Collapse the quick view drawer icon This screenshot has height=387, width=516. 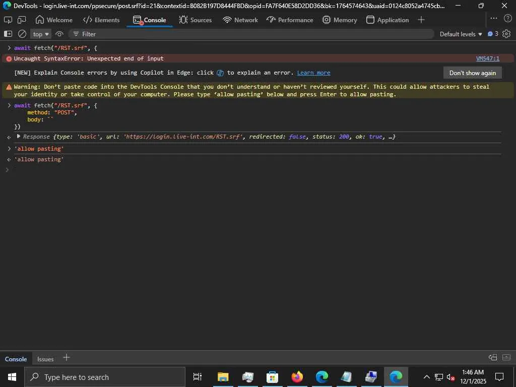tap(506, 357)
